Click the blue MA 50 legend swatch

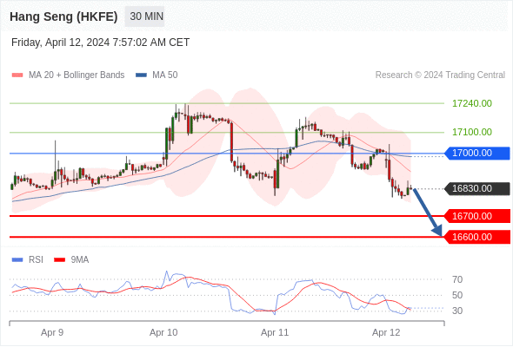pyautogui.click(x=141, y=75)
